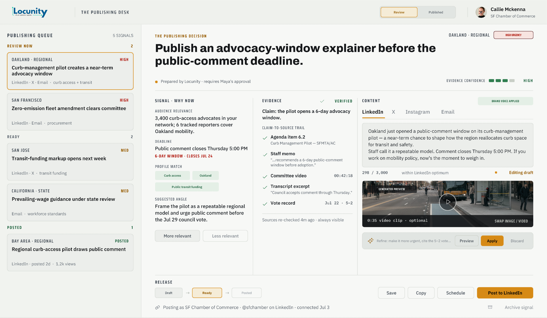Open Regional curb-access pilot posted card
This screenshot has height=318, width=547.
click(70, 252)
